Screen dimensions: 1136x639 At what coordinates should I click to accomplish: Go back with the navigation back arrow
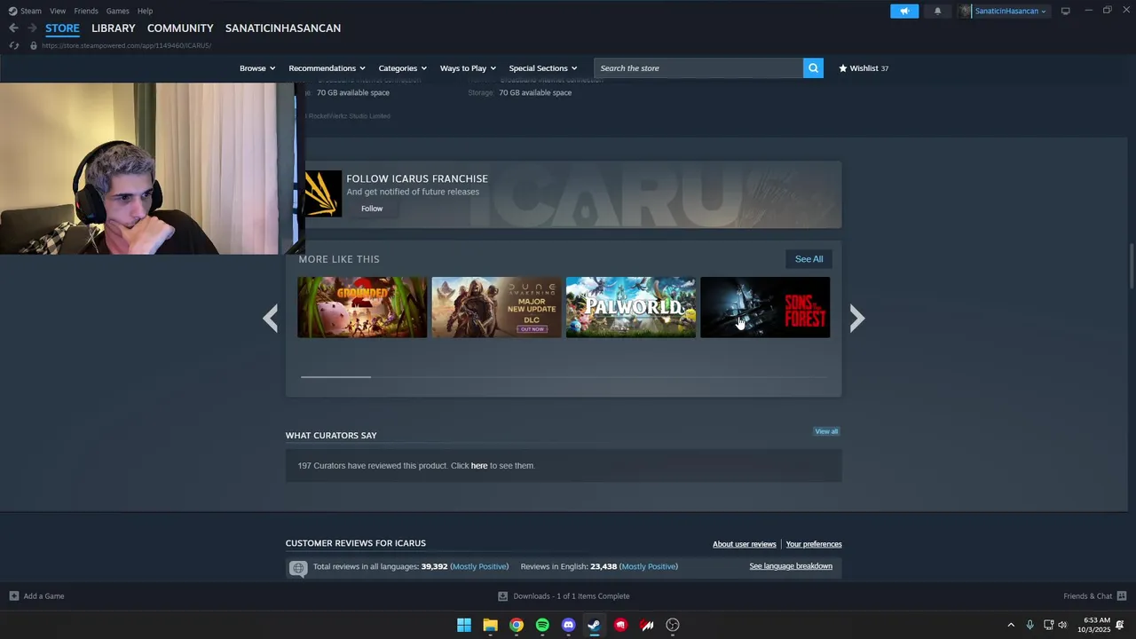[13, 28]
